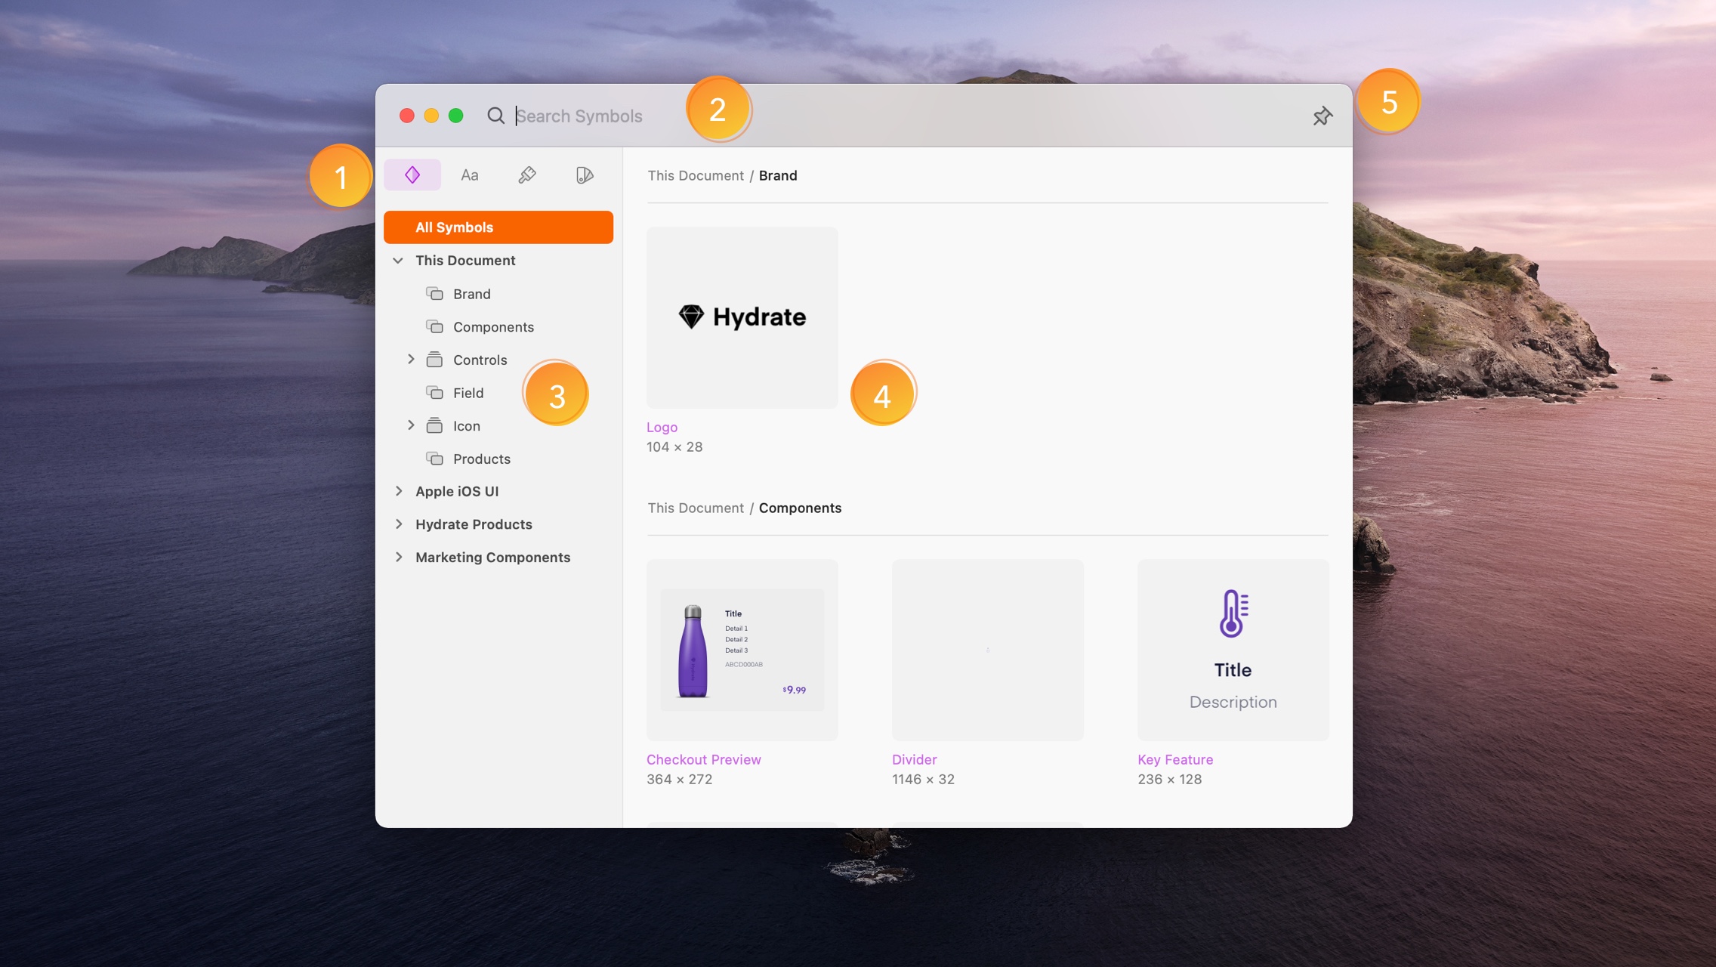Select the Marketing Components section
Screen dimensions: 1716x967
click(x=492, y=557)
